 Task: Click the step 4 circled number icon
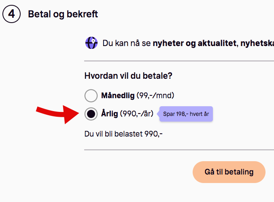[11, 14]
